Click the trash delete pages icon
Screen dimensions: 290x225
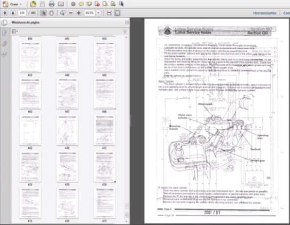(125, 32)
